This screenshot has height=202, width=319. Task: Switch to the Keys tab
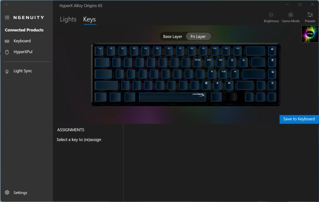click(90, 19)
